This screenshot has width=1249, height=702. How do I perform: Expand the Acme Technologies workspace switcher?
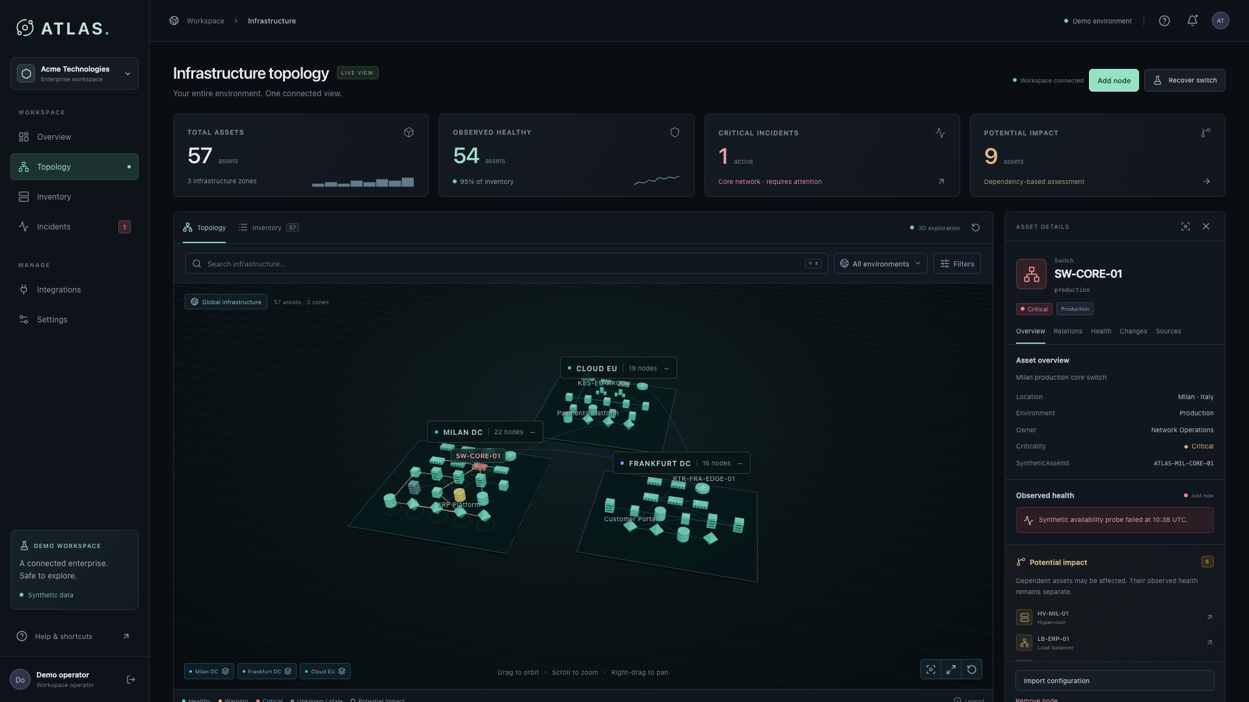pyautogui.click(x=74, y=73)
